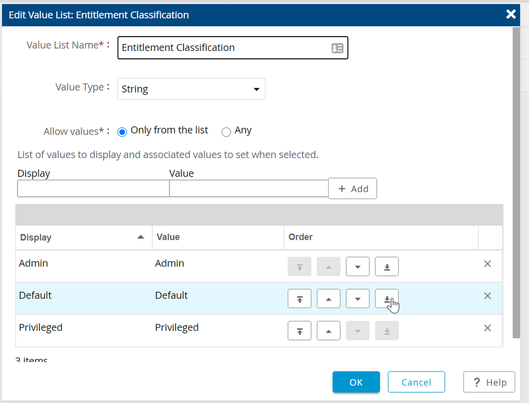Move Privileged row to top of list
This screenshot has height=403, width=529.
coord(299,331)
